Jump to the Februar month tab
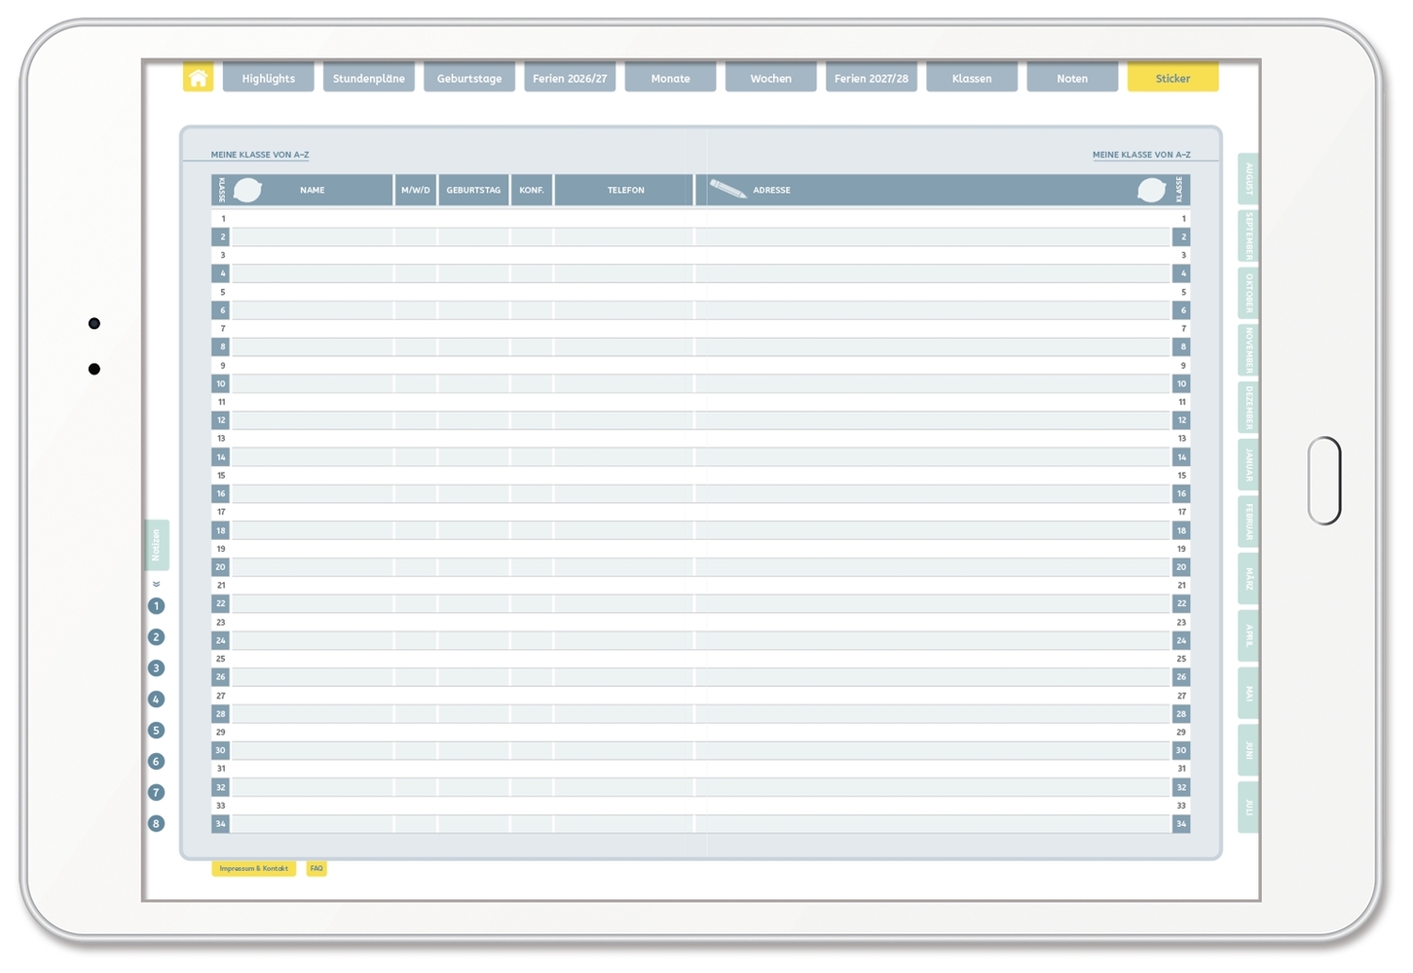This screenshot has width=1413, height=973. (x=1248, y=522)
